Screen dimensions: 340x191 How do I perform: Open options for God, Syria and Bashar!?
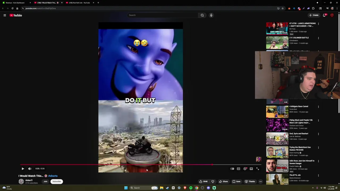318,134
